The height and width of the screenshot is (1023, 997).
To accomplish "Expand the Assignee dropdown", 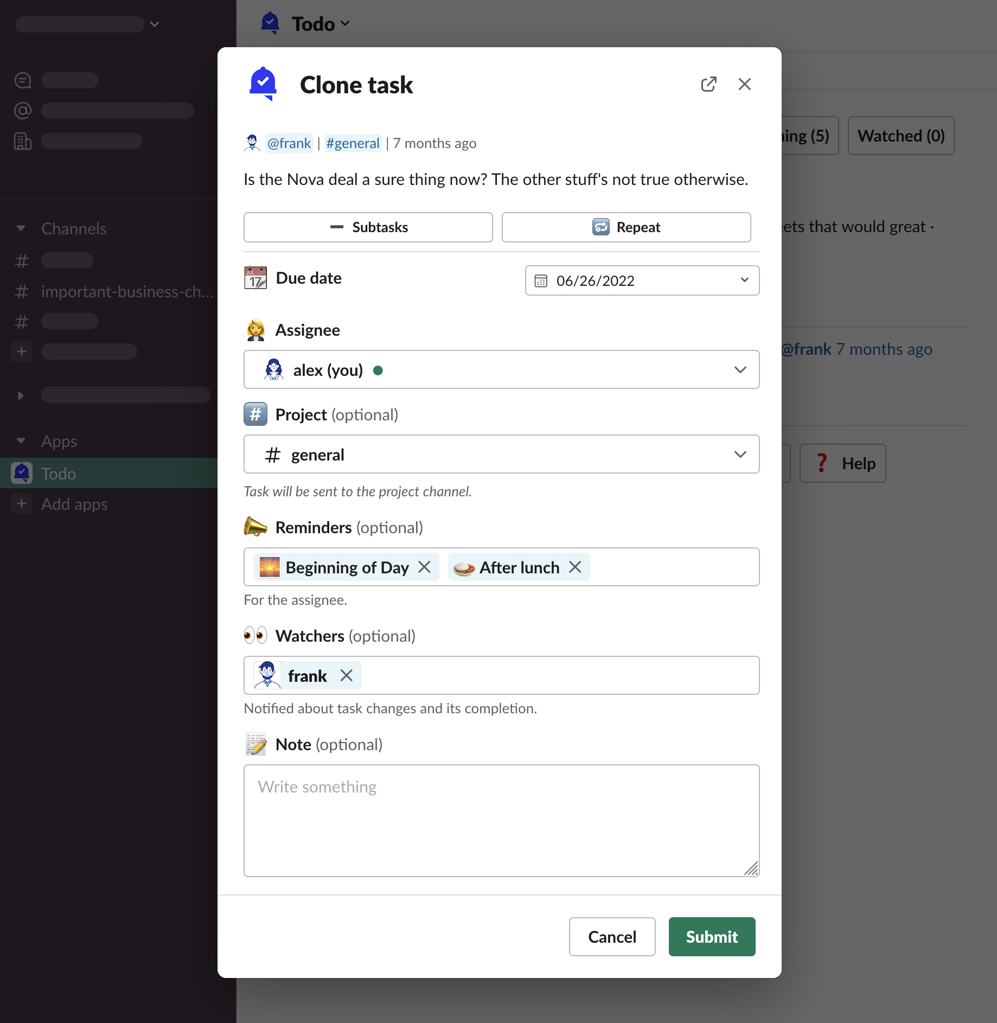I will [740, 369].
